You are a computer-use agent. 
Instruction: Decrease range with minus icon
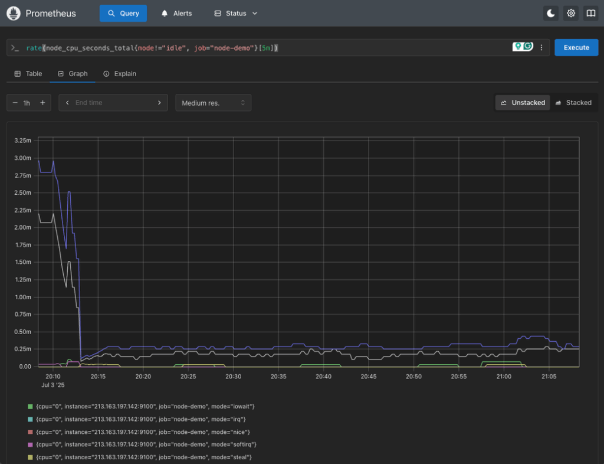(15, 103)
